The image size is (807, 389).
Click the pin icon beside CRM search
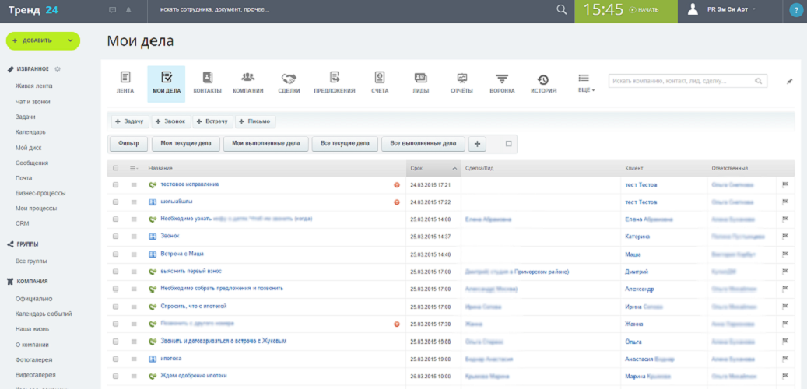[x=790, y=81]
